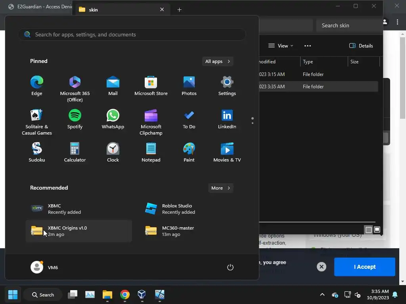Open the MC360-master recommended file
The width and height of the screenshot is (406, 304).
point(193,231)
